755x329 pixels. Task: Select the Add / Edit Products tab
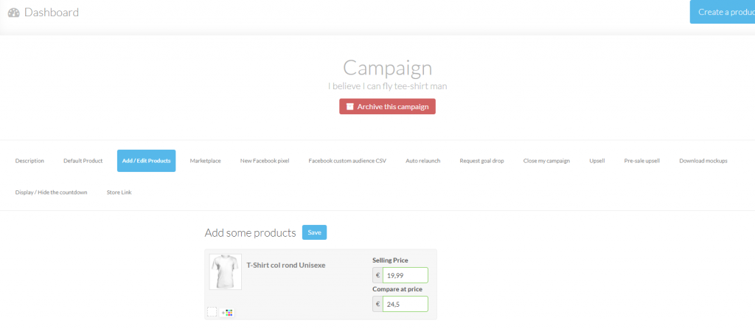(x=147, y=161)
